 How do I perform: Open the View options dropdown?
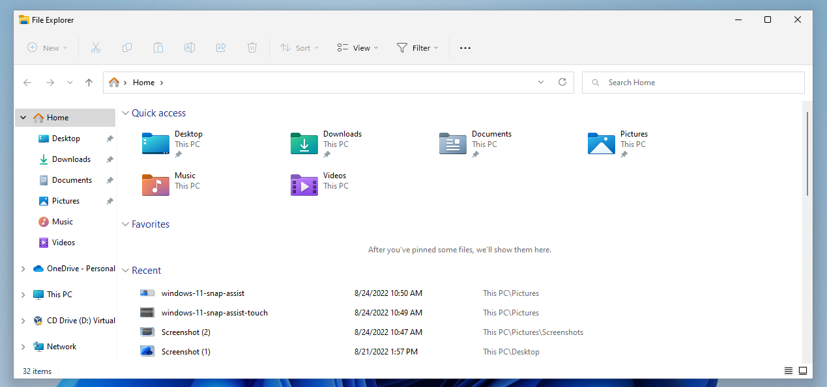point(356,47)
